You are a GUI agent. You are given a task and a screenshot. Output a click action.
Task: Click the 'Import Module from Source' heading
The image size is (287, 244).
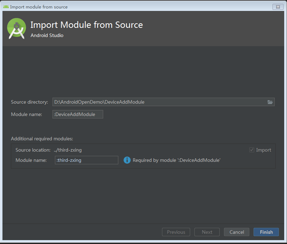click(x=87, y=25)
